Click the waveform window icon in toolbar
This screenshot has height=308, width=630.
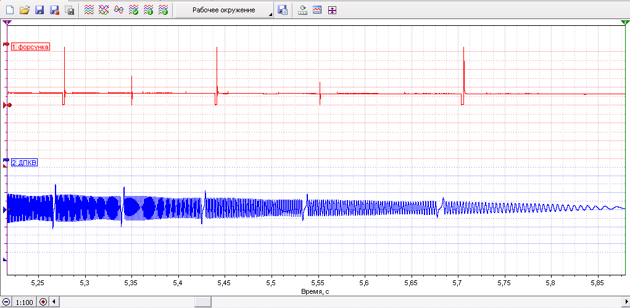click(317, 10)
